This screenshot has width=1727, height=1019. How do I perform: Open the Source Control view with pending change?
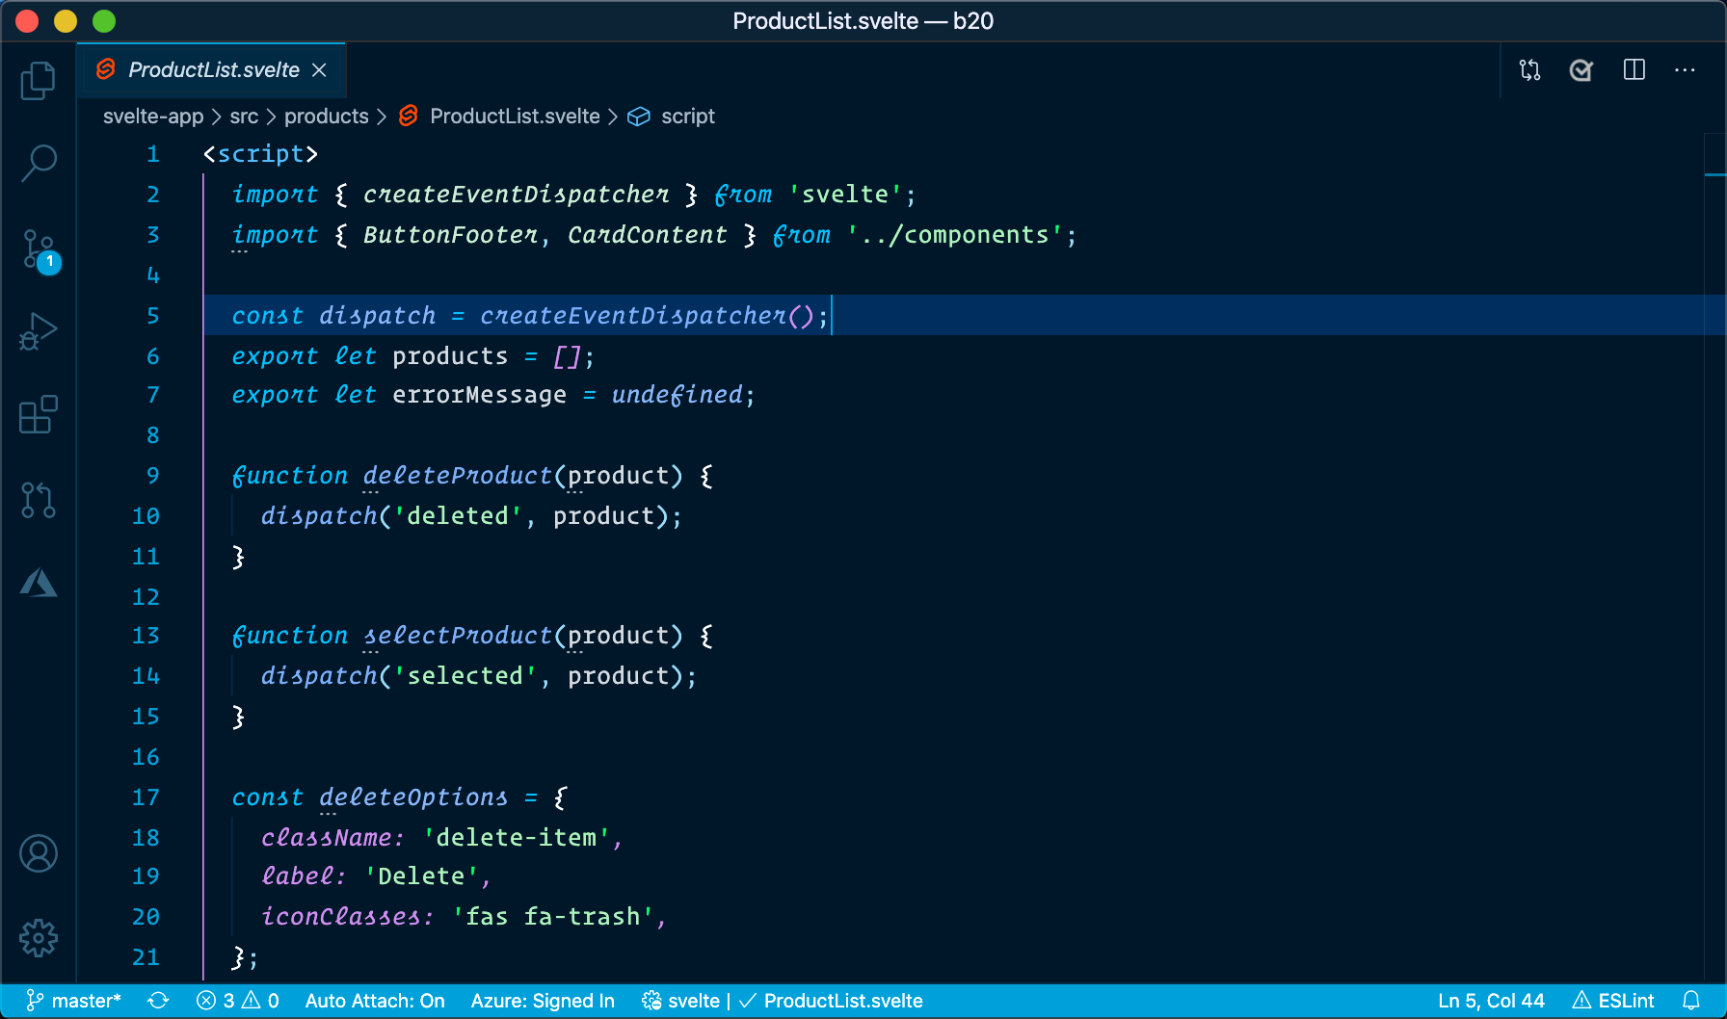[x=38, y=248]
